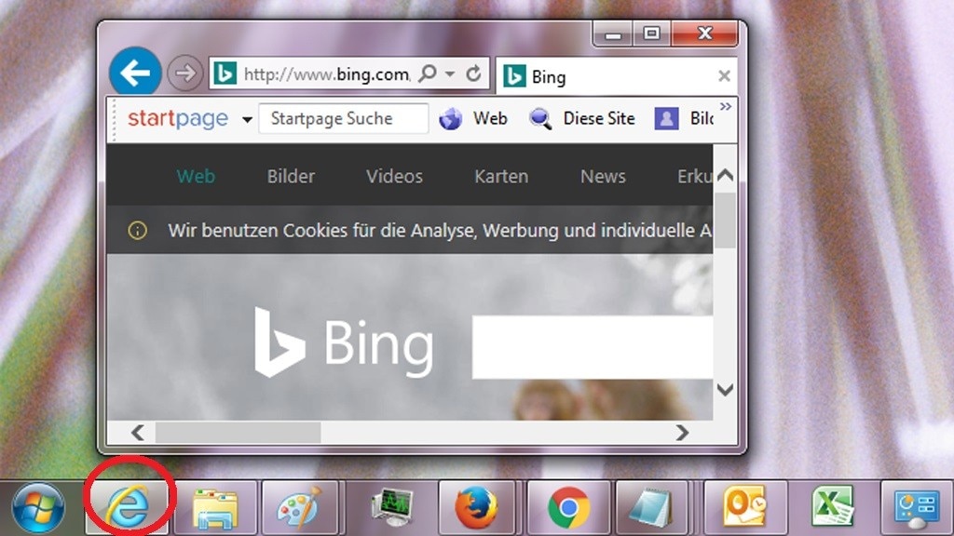
Task: Minimize the Internet Explorer window
Action: [613, 34]
